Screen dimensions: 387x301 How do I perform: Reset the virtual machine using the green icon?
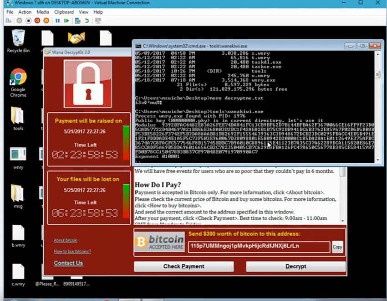point(67,21)
